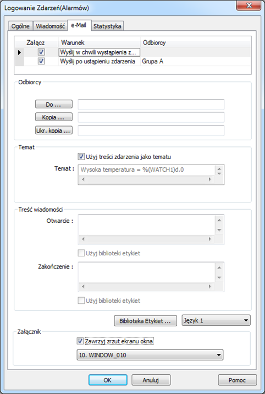Click Otwarcie field scroll right arrow
Viewport: 265px width, 394px height.
pos(210,239)
